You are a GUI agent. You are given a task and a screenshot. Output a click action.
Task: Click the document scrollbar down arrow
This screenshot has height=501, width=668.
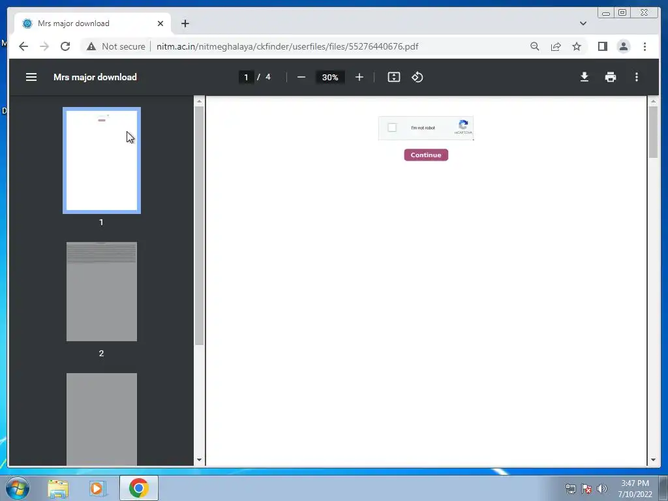pyautogui.click(x=653, y=460)
